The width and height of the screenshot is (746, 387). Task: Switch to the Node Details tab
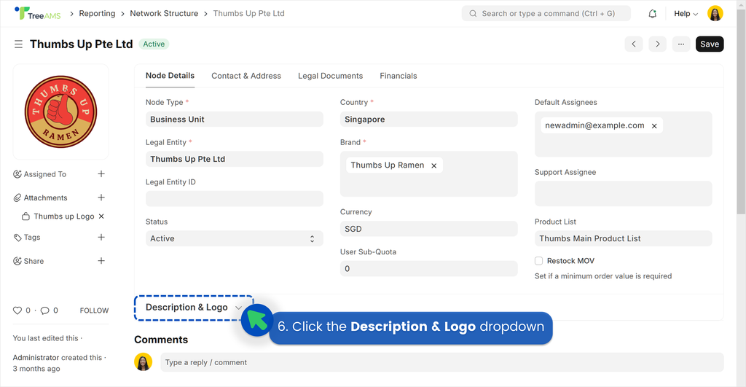[170, 76]
